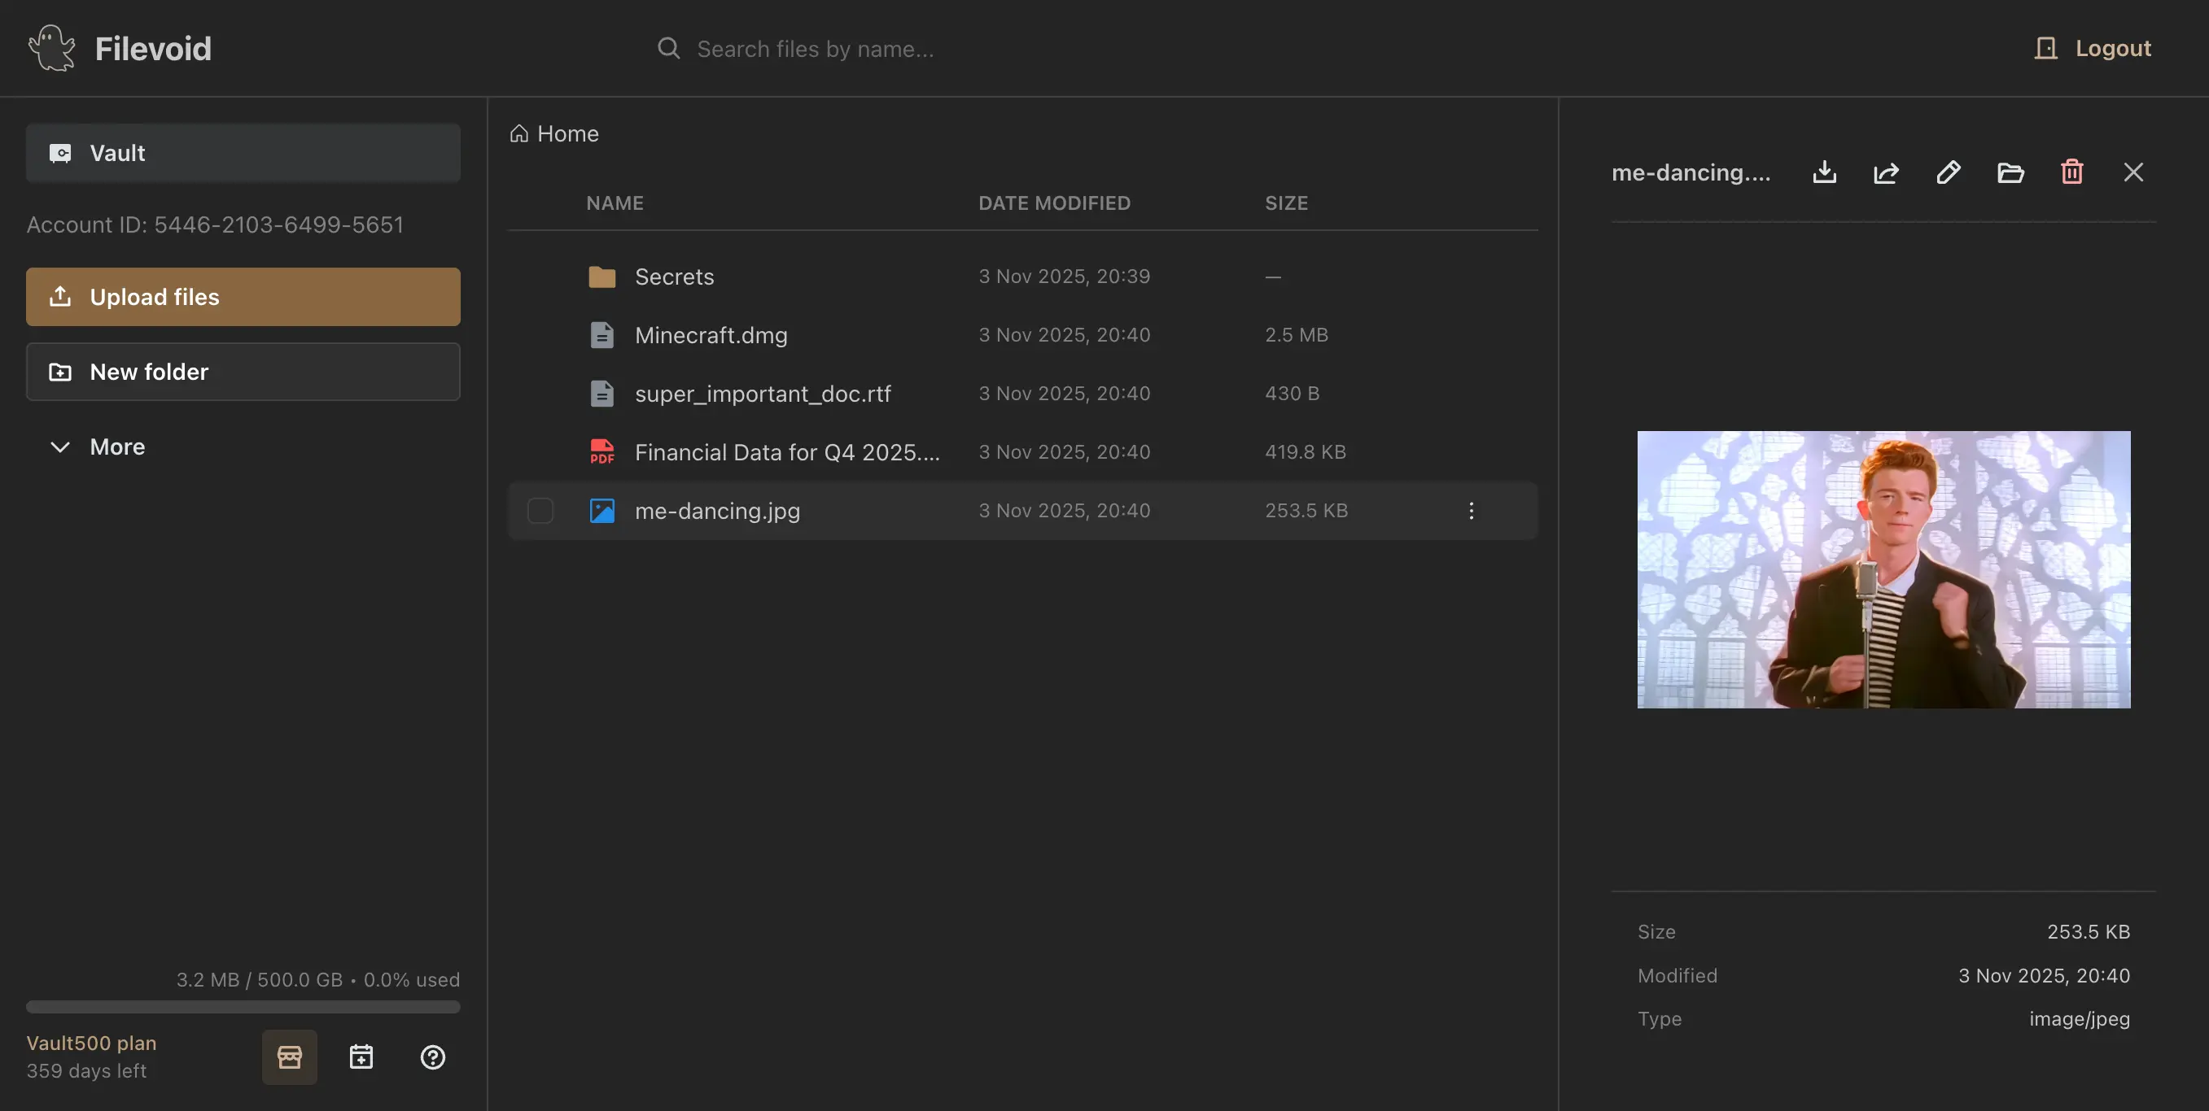The height and width of the screenshot is (1111, 2209).
Task: Click the Upload files button
Action: pyautogui.click(x=243, y=296)
